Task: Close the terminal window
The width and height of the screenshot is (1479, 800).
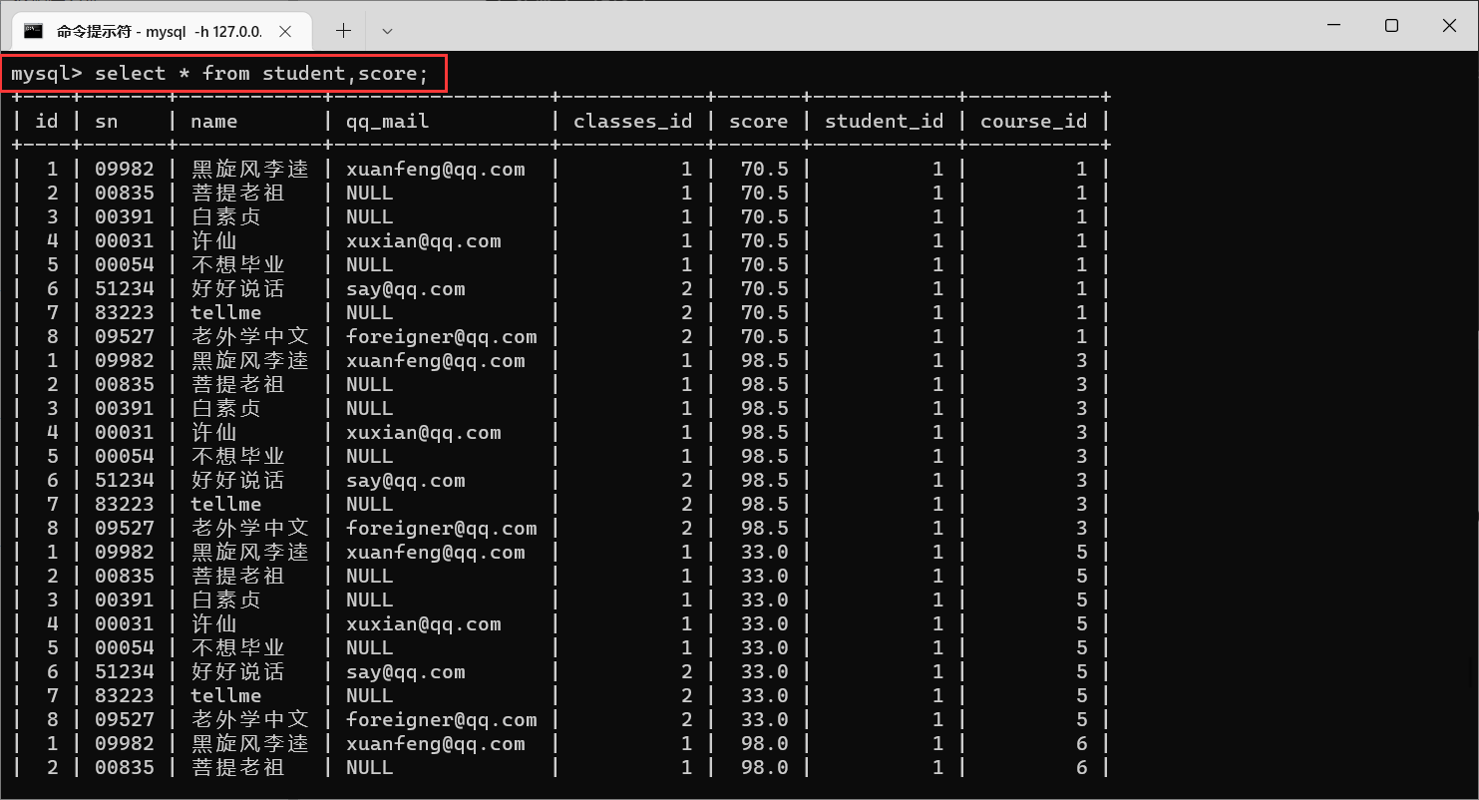Action: pyautogui.click(x=1449, y=26)
